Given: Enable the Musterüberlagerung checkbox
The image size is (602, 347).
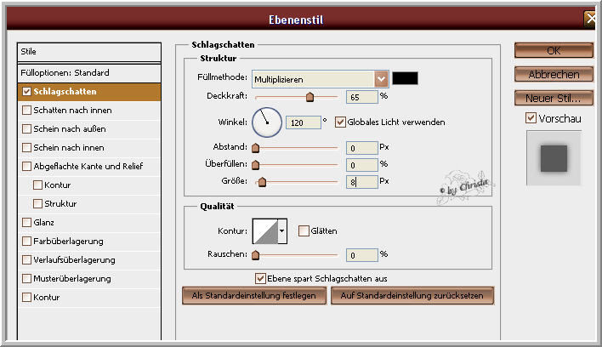Looking at the screenshot, I should pos(26,278).
